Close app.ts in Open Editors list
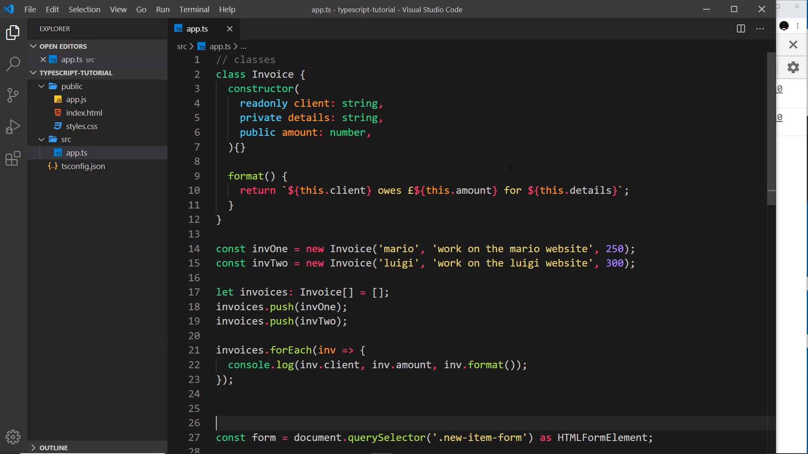This screenshot has height=454, width=808. pos(43,60)
